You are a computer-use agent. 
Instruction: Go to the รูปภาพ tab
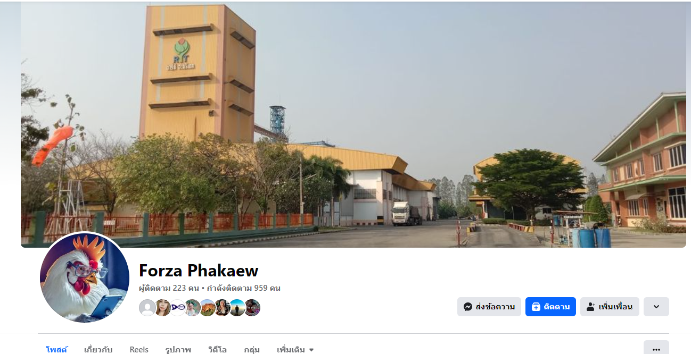click(x=178, y=349)
